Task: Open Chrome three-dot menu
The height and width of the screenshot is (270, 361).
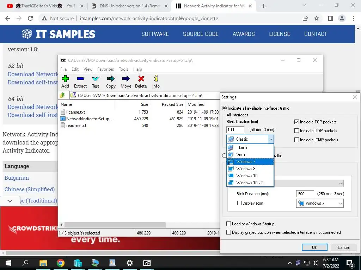Action: coord(353,18)
